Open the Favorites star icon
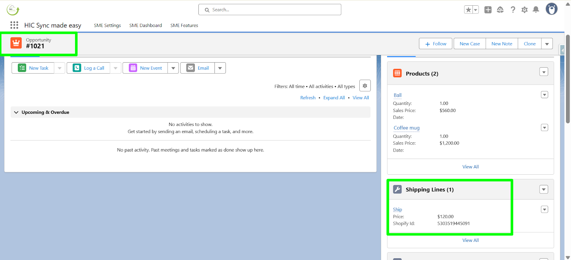The width and height of the screenshot is (571, 260). (469, 10)
